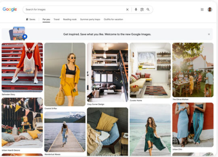Click the Curator Home caption
Image resolution: width=218 pixels, height=157 pixels.
[x=136, y=100]
